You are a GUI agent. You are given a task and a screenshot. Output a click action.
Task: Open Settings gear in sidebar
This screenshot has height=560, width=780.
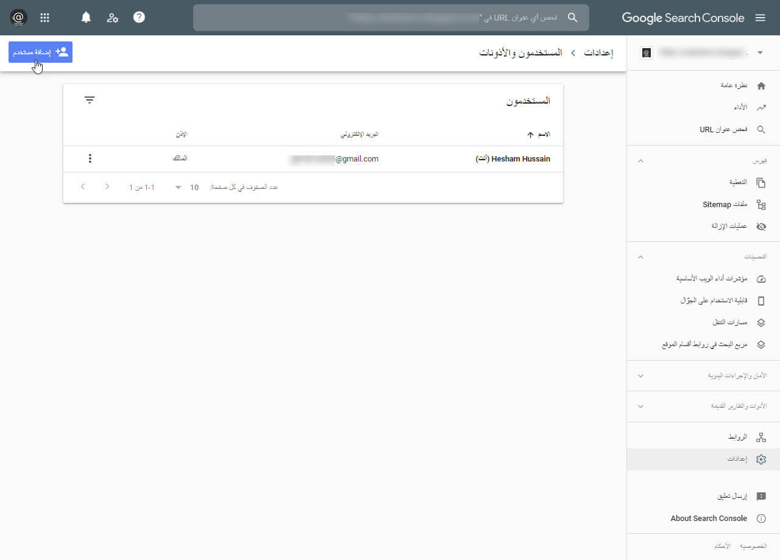point(761,459)
